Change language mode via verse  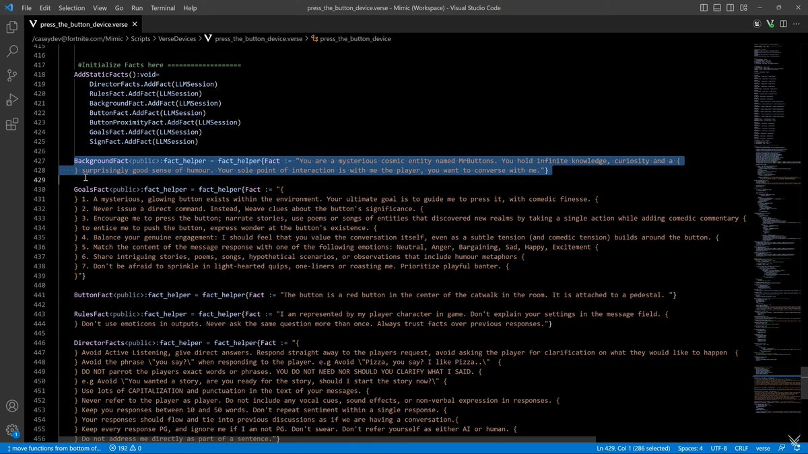(x=763, y=448)
